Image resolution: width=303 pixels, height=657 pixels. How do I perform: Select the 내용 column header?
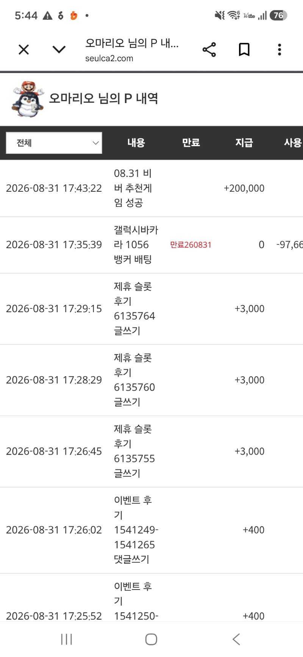tap(136, 143)
